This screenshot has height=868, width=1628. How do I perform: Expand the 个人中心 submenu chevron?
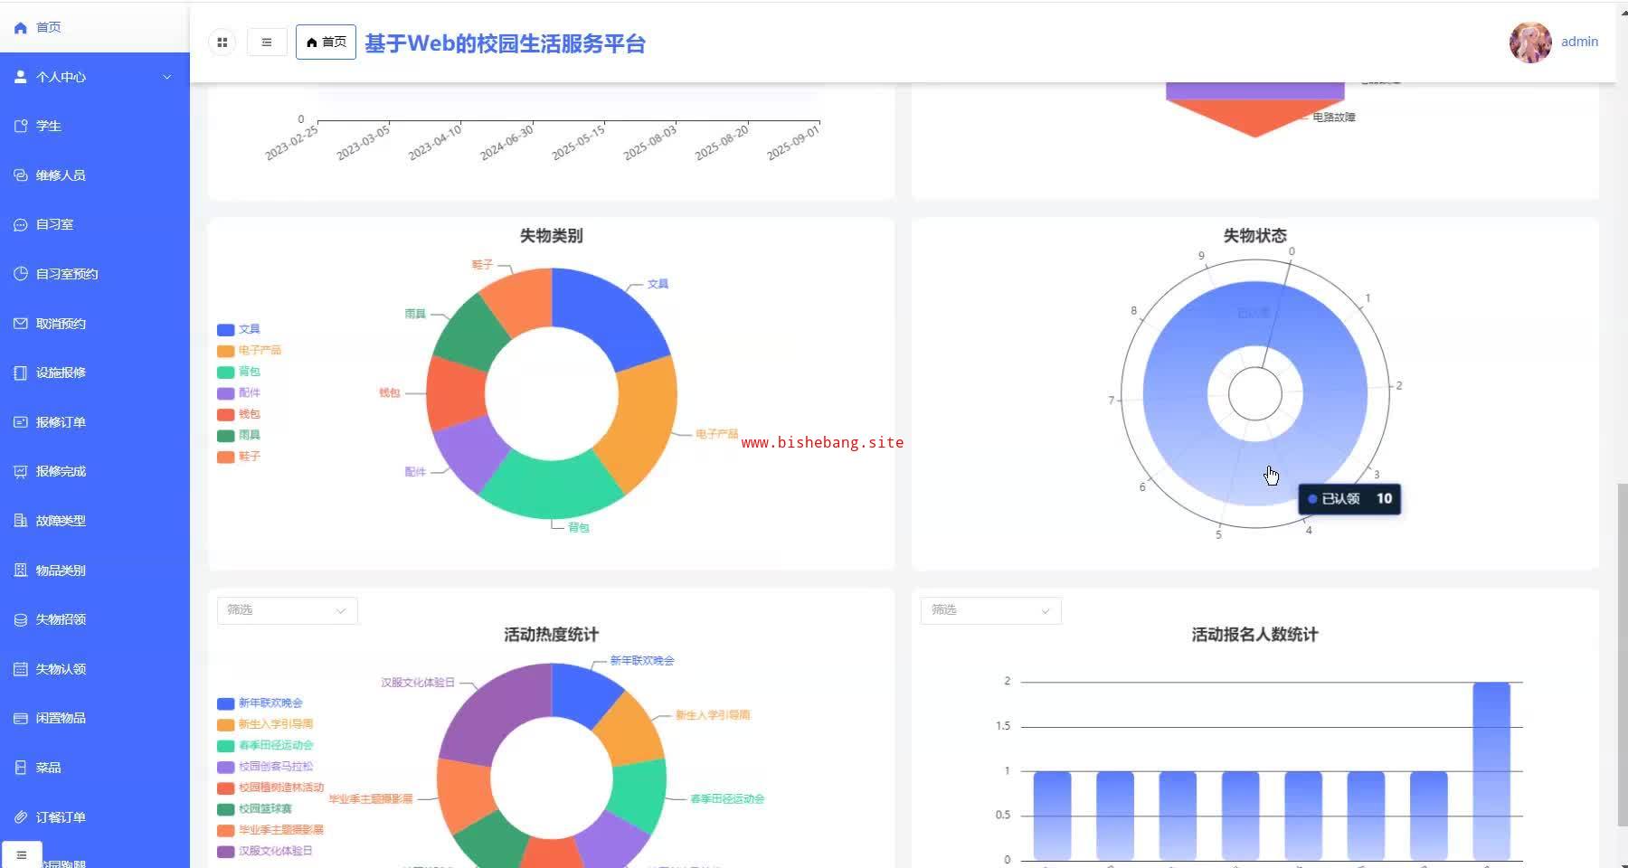(166, 77)
